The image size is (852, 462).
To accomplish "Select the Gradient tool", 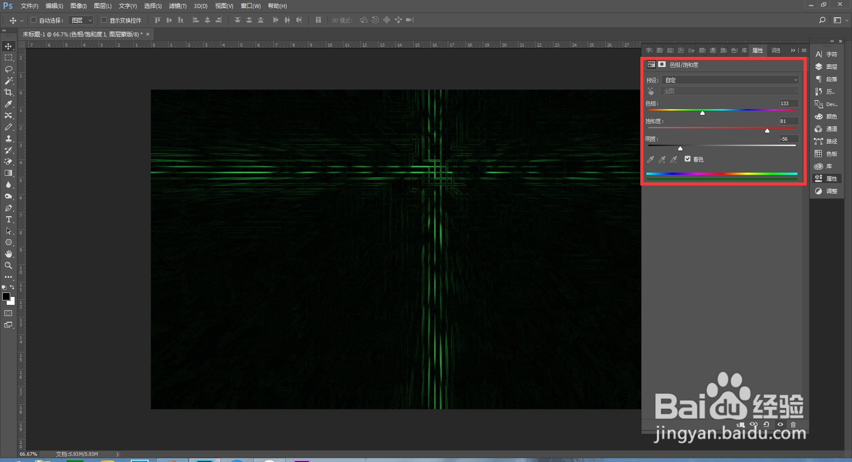I will coord(8,173).
